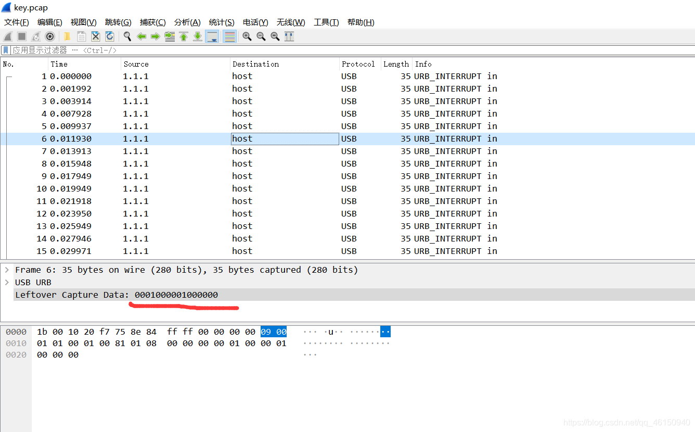Select packet at time 0.013913
695x432 pixels.
pyautogui.click(x=347, y=151)
